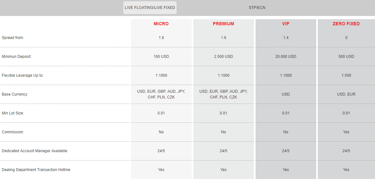This screenshot has height=180, width=375.
Task: Click the 20.000 USD VIP deposit value
Action: [285, 57]
